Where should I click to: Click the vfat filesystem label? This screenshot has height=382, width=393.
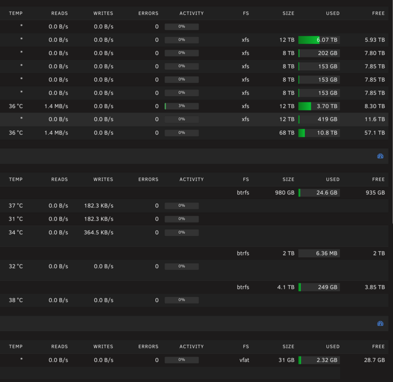(244, 360)
